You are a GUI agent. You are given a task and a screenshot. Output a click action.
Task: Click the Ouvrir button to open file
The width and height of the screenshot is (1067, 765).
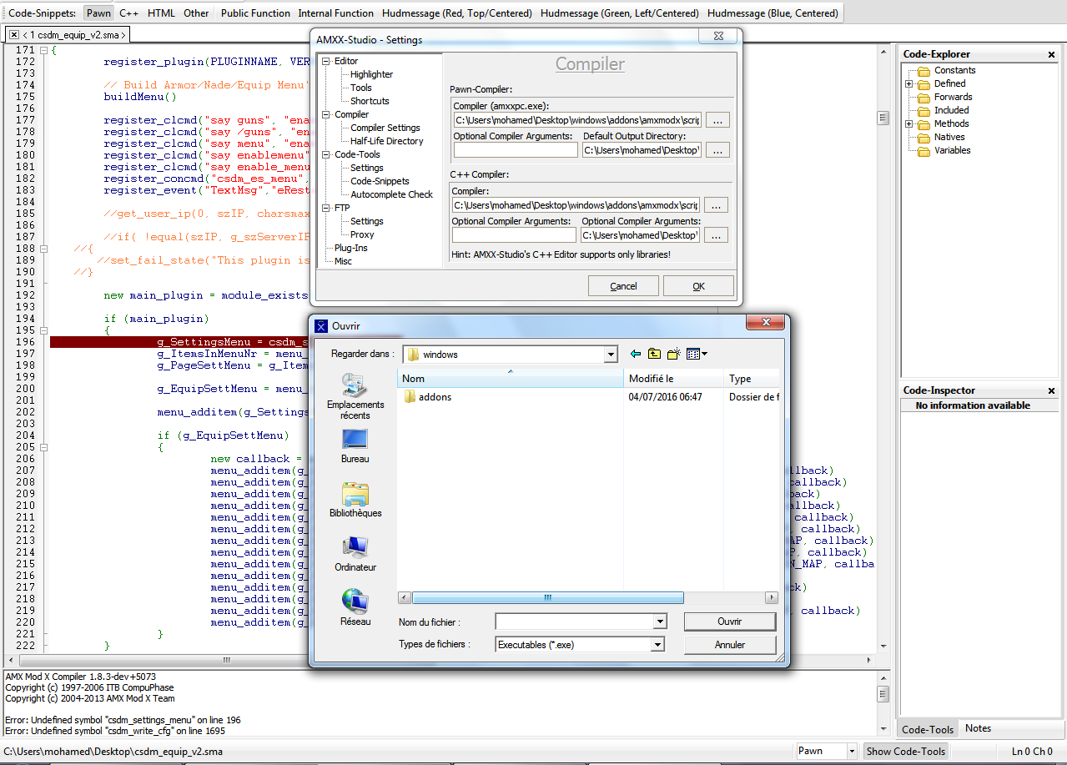pos(729,622)
